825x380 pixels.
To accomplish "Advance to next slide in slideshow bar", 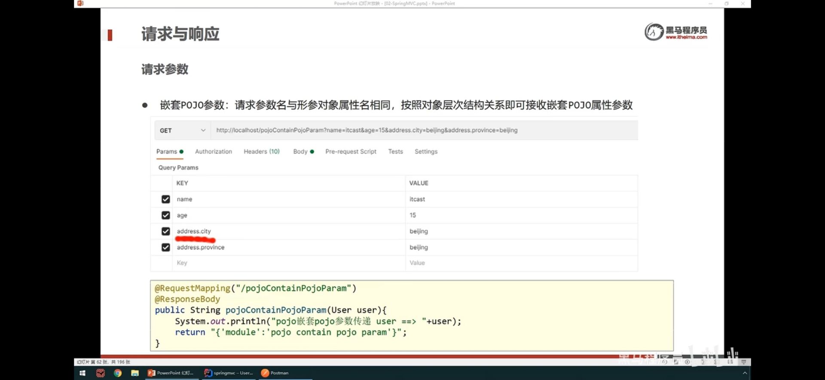I will pyautogui.click(x=687, y=362).
